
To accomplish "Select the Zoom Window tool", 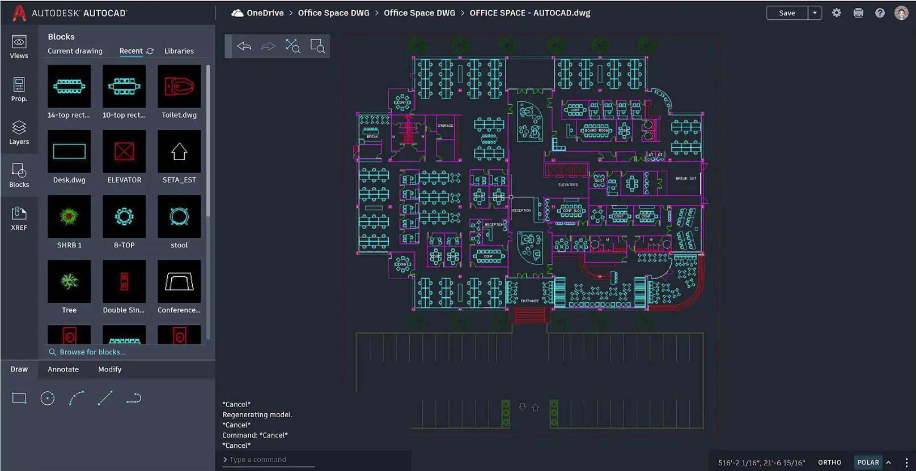I will 317,46.
